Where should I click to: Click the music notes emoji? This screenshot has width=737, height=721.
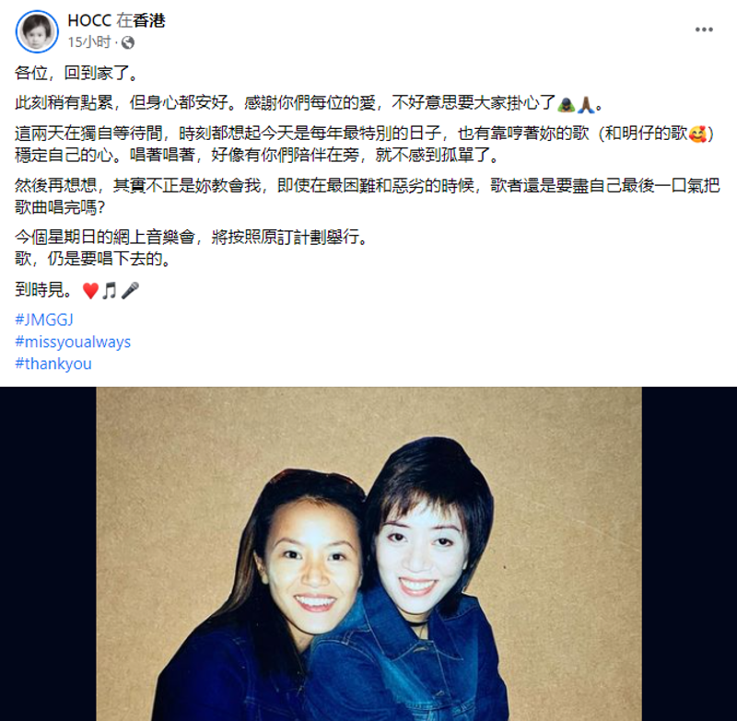click(x=110, y=291)
